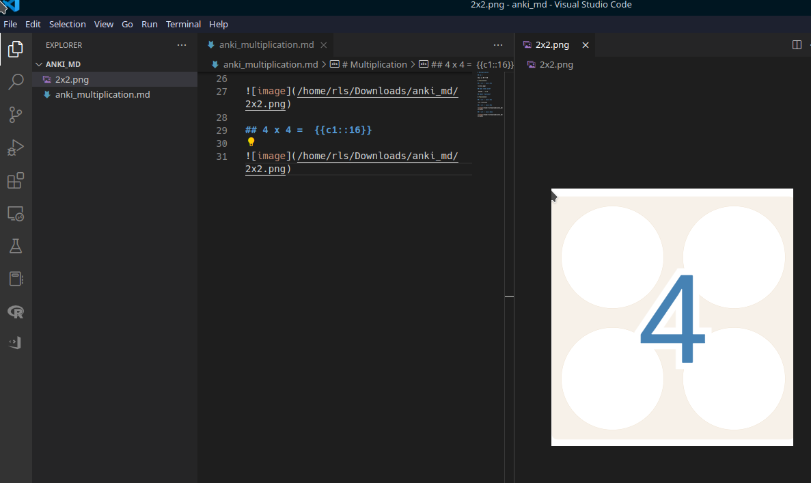Screen dimensions: 811x483
Task: Click the minimap code overview
Action: [x=490, y=95]
